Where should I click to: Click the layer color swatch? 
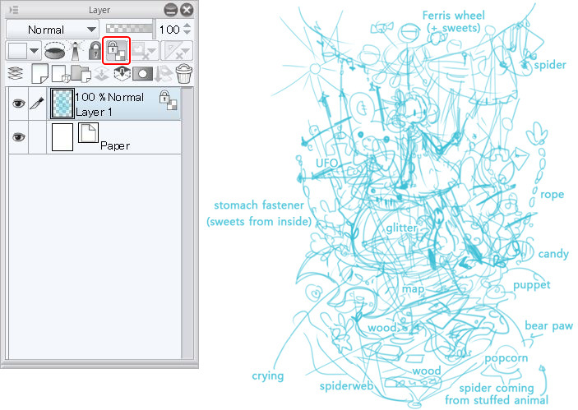pyautogui.click(x=18, y=51)
